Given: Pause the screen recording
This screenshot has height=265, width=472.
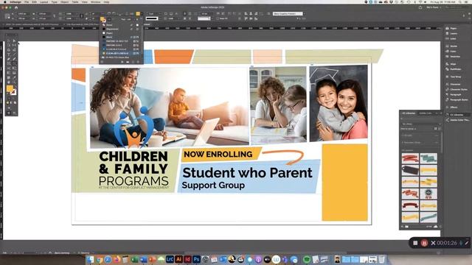Looking at the screenshot, I should 424,243.
